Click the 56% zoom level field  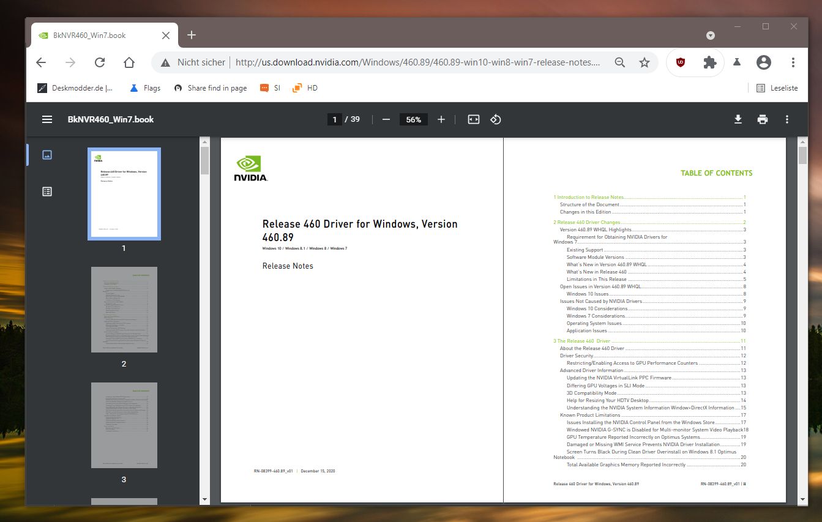pos(414,119)
